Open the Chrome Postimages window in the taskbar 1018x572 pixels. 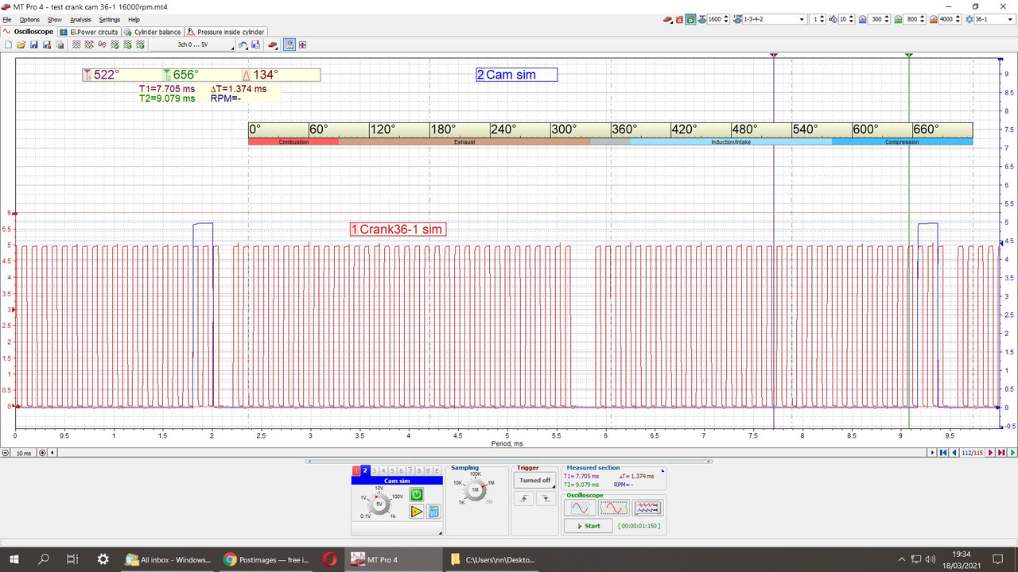tap(266, 559)
